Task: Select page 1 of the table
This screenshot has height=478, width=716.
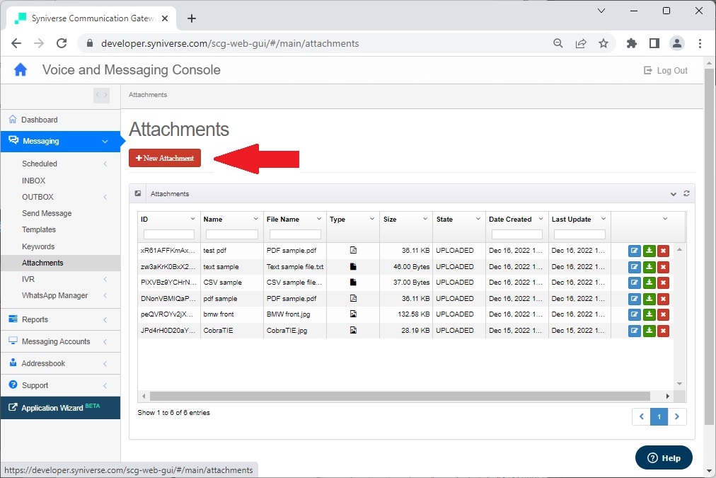Action: (659, 416)
